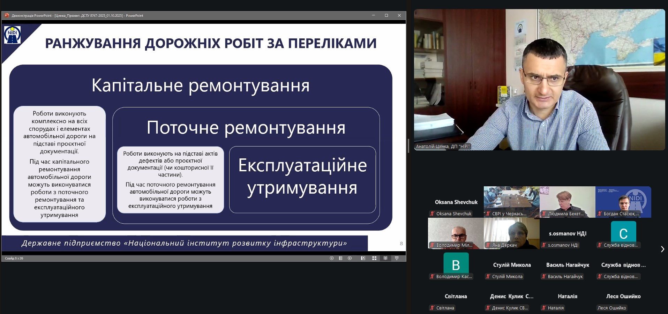Open Slide Sorter grid view
The height and width of the screenshot is (314, 668).
coord(374,258)
